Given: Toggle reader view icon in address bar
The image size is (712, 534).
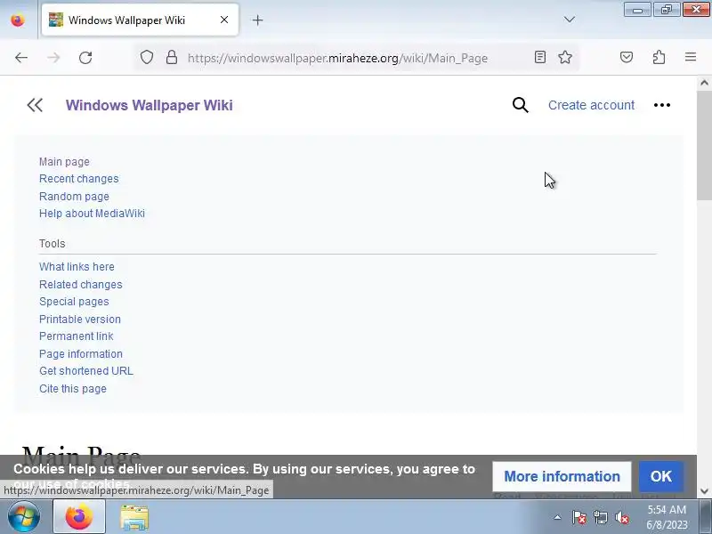Looking at the screenshot, I should (540, 57).
